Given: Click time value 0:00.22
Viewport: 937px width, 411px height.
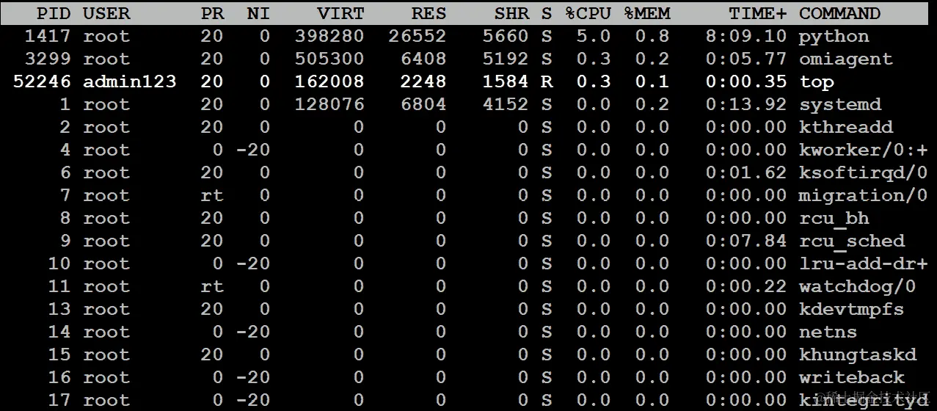Looking at the screenshot, I should tap(746, 287).
